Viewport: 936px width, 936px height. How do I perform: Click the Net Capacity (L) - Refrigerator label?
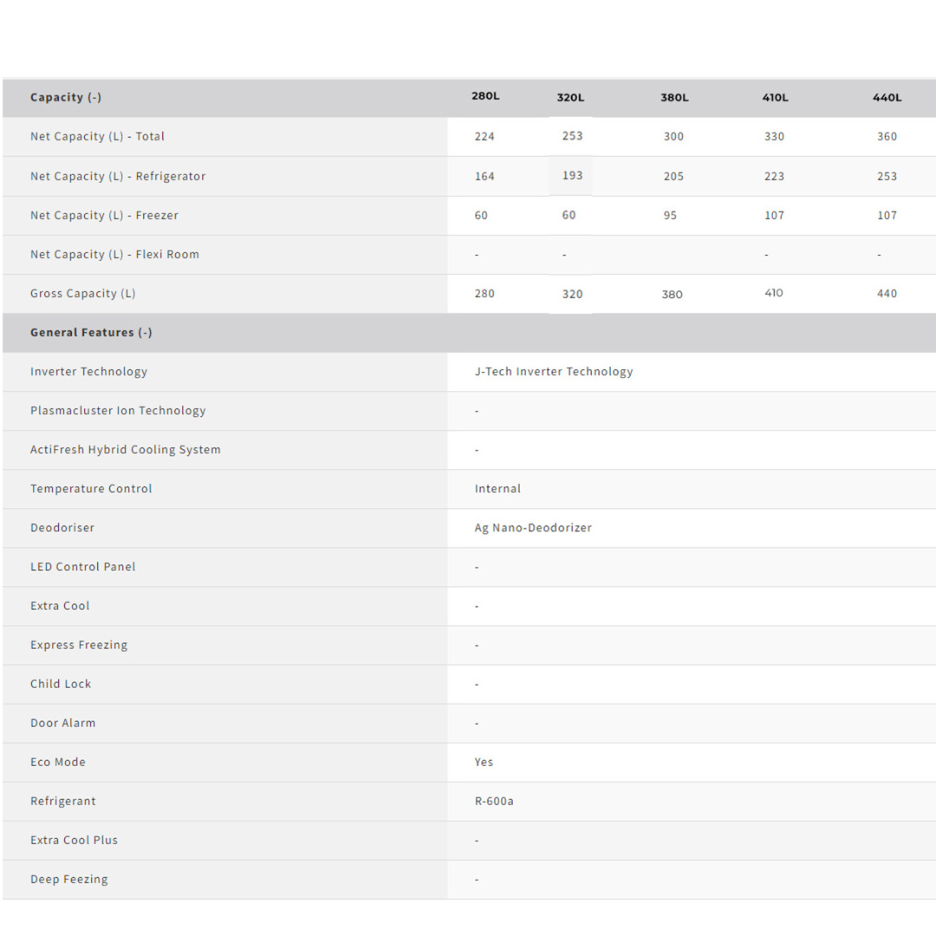pyautogui.click(x=118, y=177)
